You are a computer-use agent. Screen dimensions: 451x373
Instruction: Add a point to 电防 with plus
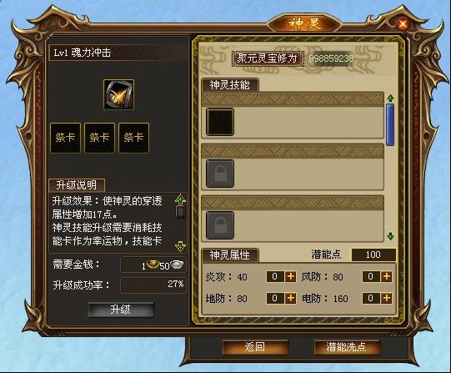[387, 298]
